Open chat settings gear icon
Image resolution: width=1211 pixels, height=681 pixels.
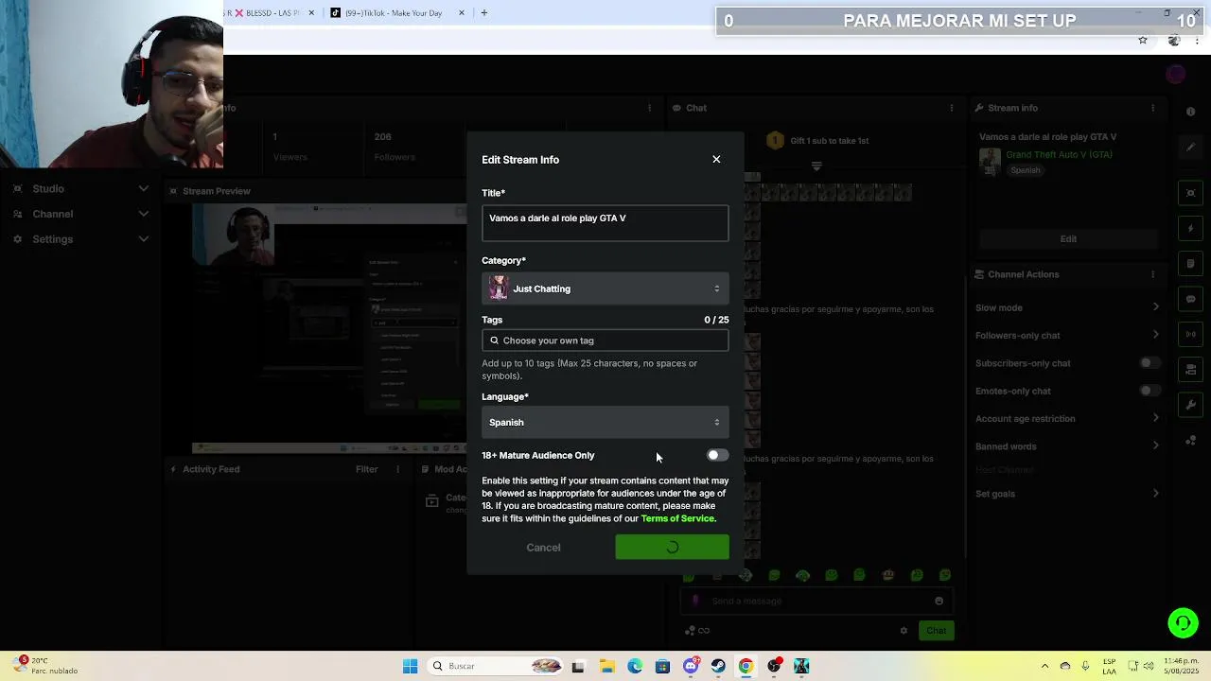coord(904,631)
